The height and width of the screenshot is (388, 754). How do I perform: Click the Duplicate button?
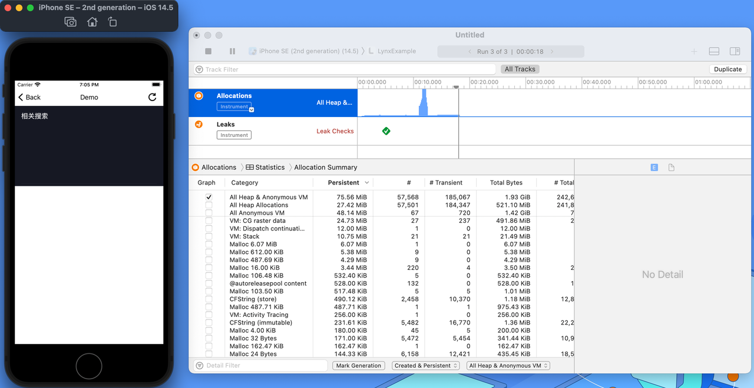pos(727,69)
